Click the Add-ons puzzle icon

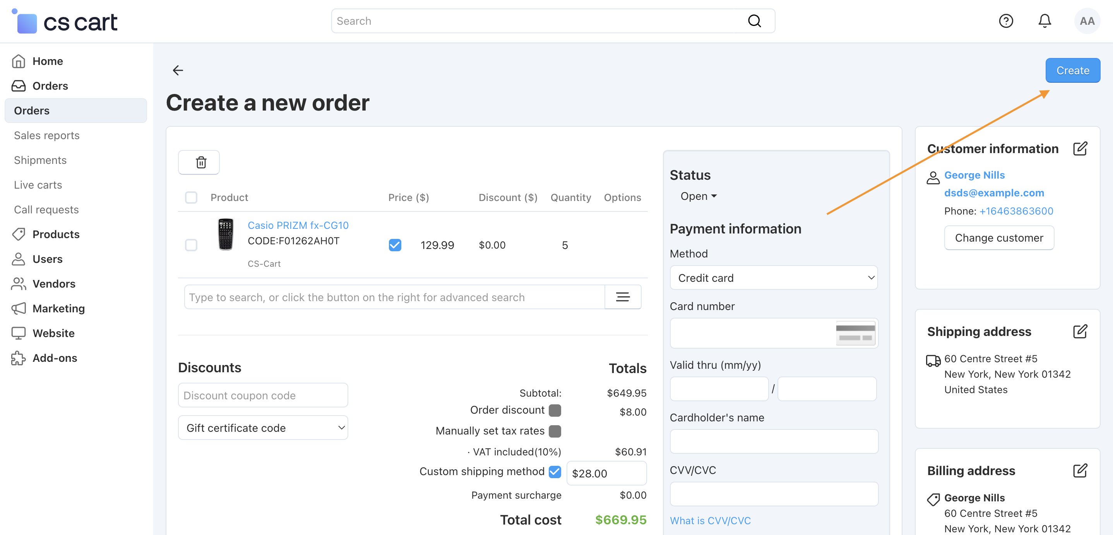(18, 358)
